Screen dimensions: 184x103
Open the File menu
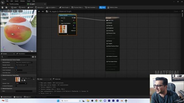click(x=7, y=1)
